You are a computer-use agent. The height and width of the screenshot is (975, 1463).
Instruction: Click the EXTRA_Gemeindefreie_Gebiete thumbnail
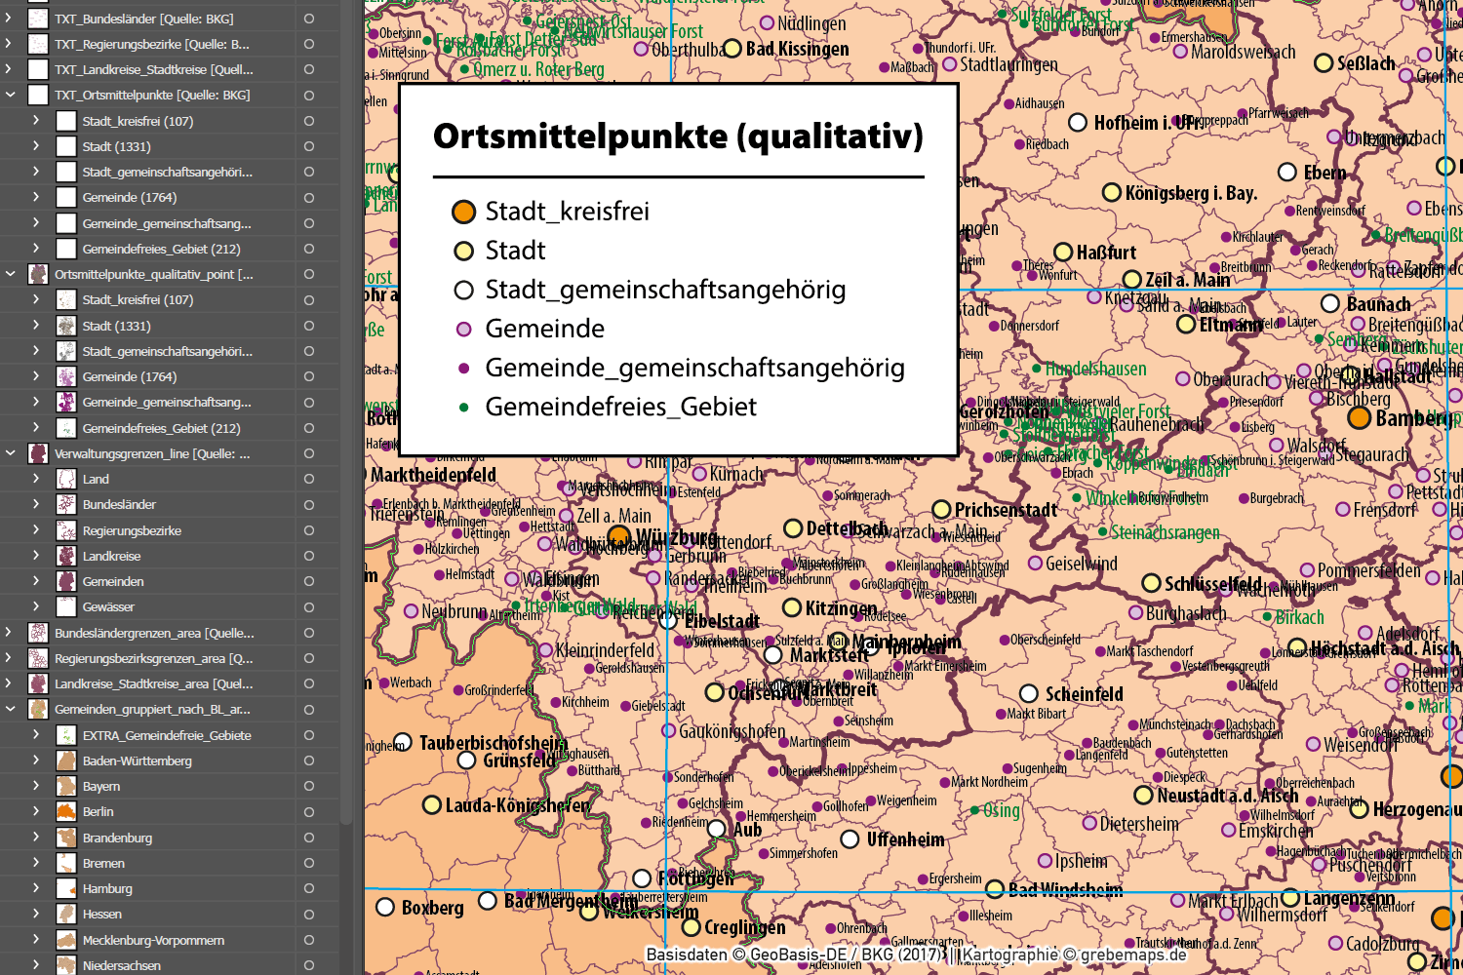(x=64, y=735)
